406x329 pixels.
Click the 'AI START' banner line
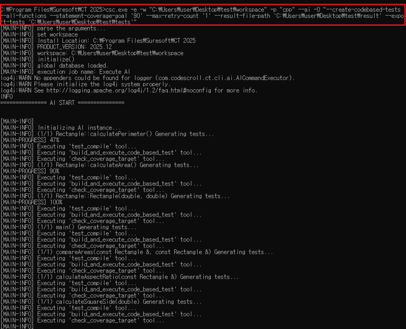(63, 103)
